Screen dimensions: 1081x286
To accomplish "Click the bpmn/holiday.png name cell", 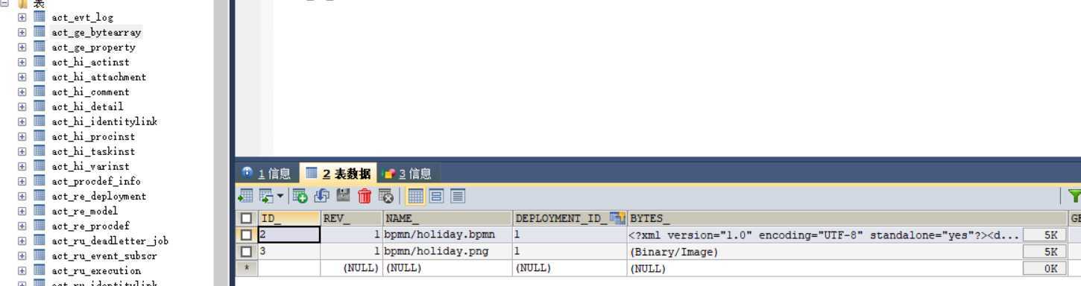I will point(447,251).
